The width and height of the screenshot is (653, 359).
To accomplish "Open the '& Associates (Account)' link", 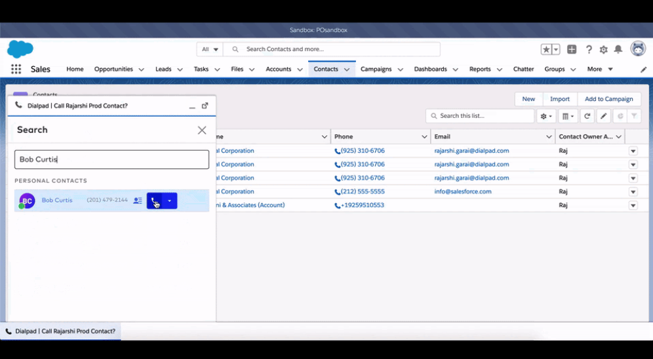I will point(250,205).
